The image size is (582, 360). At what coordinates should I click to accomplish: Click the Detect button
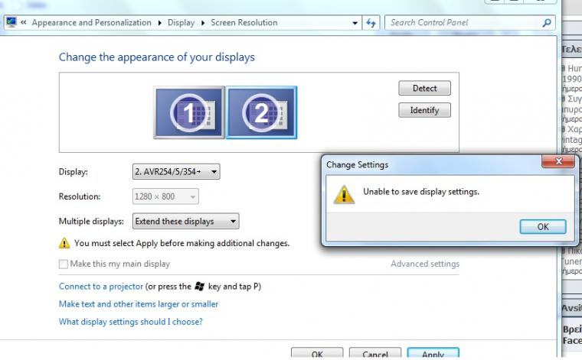[424, 89]
